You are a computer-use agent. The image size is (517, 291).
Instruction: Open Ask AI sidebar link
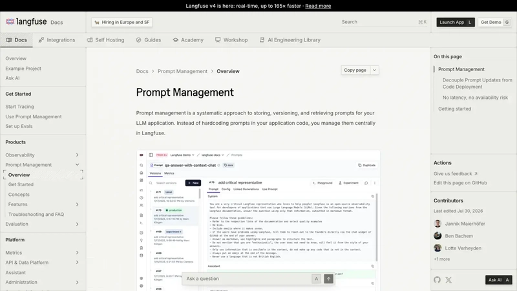12,78
